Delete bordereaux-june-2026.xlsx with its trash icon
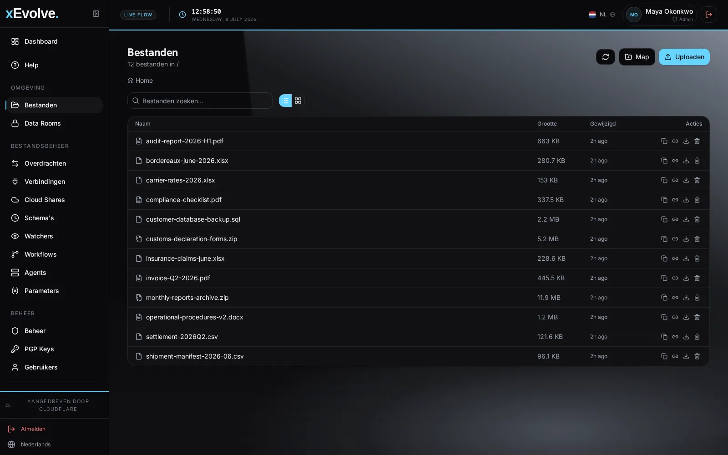Viewport: 728px width, 455px height. [697, 161]
